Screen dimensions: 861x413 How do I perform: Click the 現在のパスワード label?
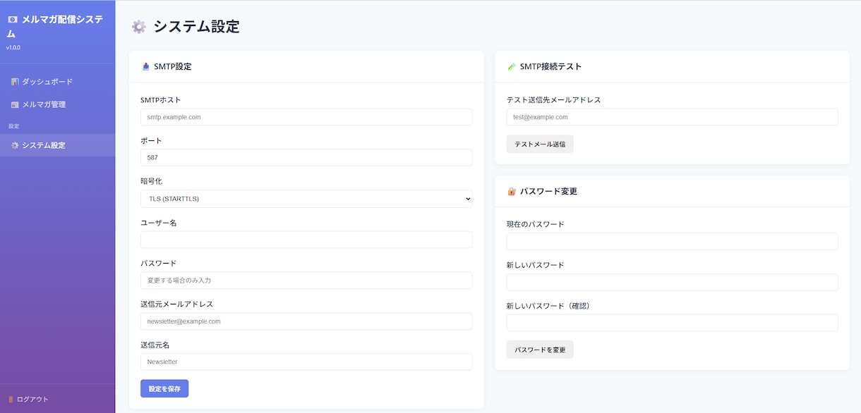(536, 225)
